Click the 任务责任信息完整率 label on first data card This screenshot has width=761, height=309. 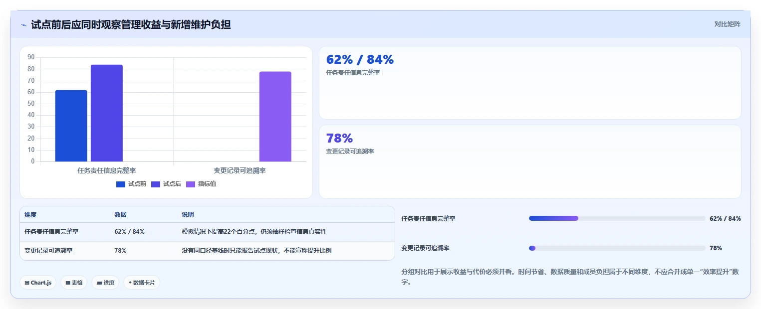[x=353, y=73]
